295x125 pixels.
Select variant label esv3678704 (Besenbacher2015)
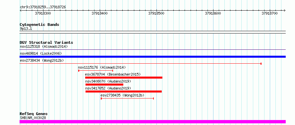coord(113,74)
